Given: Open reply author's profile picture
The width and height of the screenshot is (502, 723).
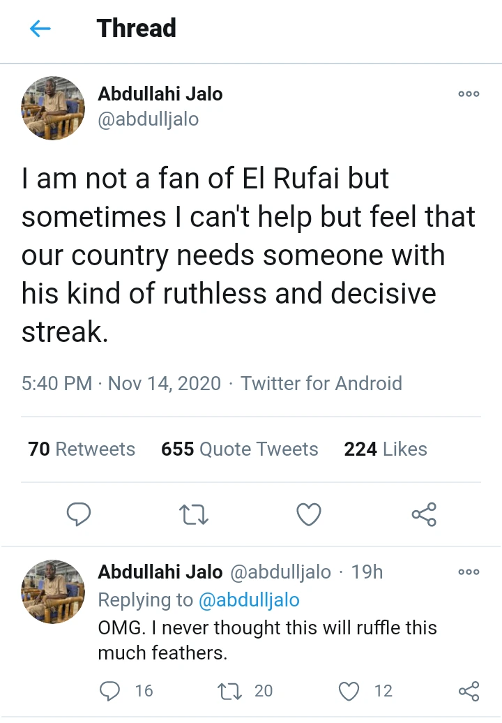Looking at the screenshot, I should (x=54, y=590).
